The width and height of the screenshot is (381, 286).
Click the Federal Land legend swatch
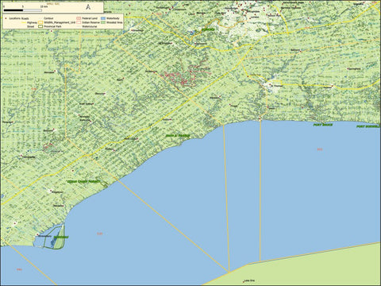pyautogui.click(x=79, y=18)
